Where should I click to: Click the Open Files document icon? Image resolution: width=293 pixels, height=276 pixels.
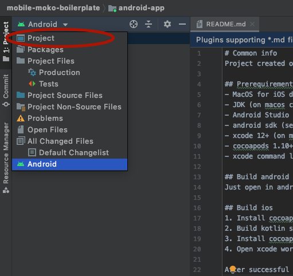click(21, 129)
